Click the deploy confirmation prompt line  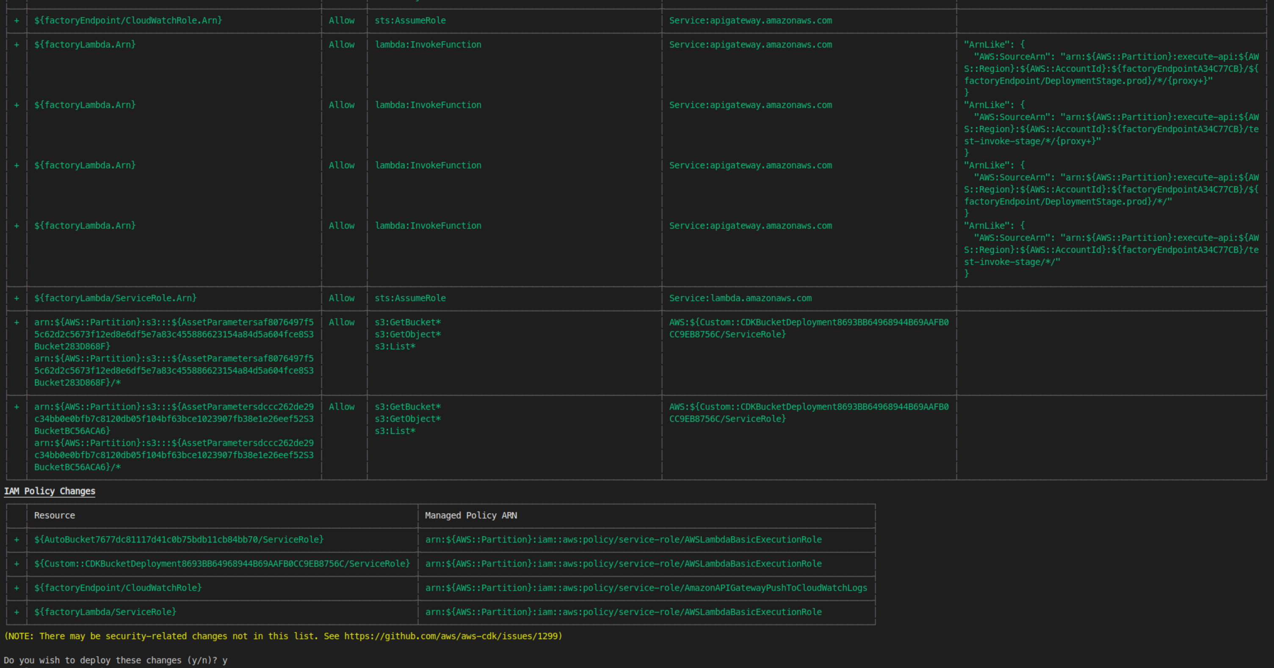(x=115, y=660)
